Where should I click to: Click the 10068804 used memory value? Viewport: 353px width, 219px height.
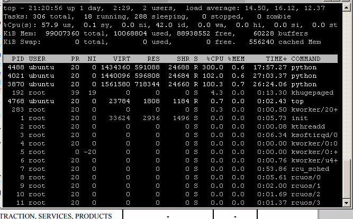(x=130, y=33)
